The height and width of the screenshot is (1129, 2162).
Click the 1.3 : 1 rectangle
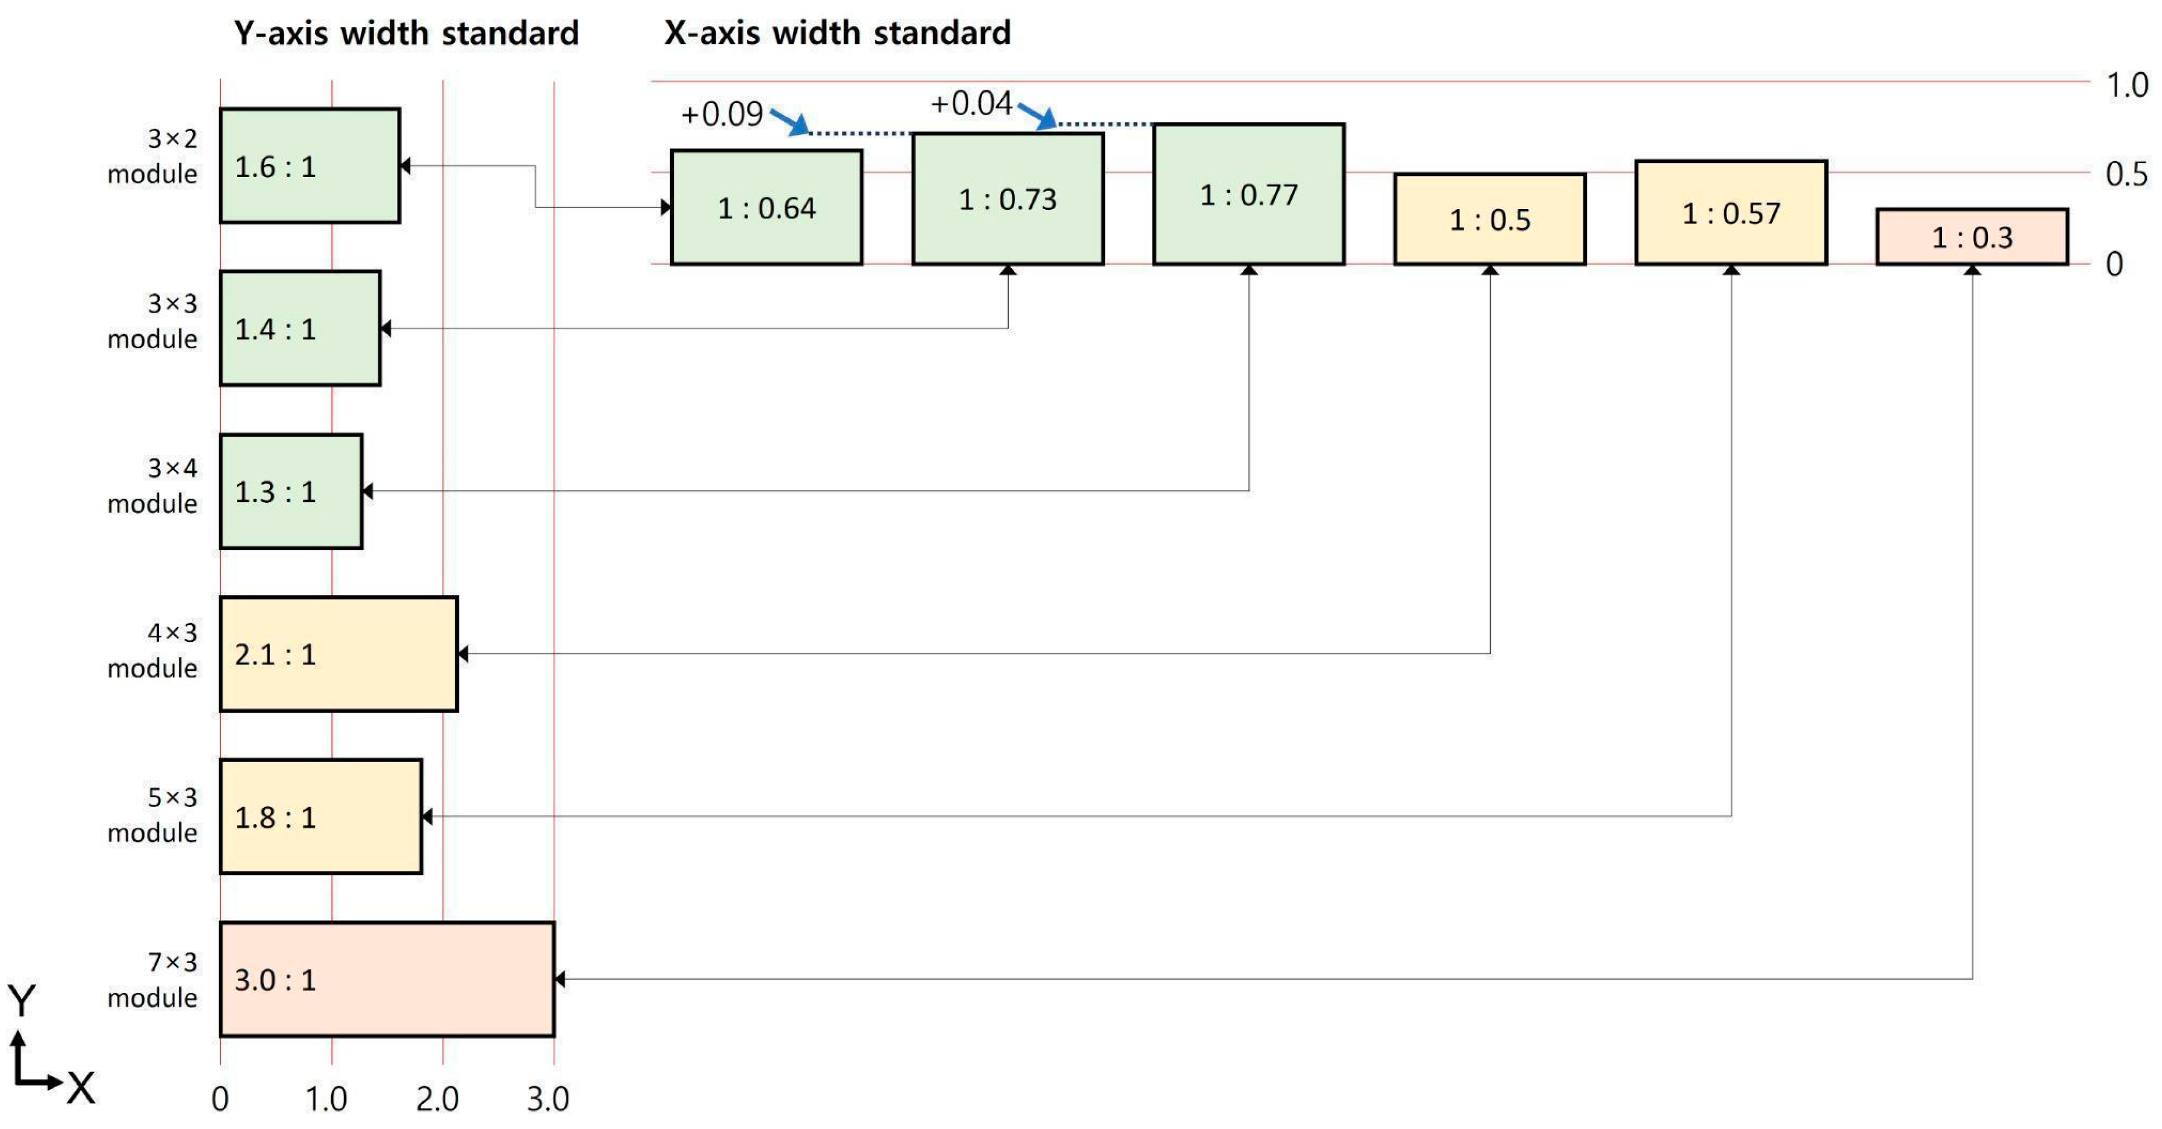coord(290,491)
